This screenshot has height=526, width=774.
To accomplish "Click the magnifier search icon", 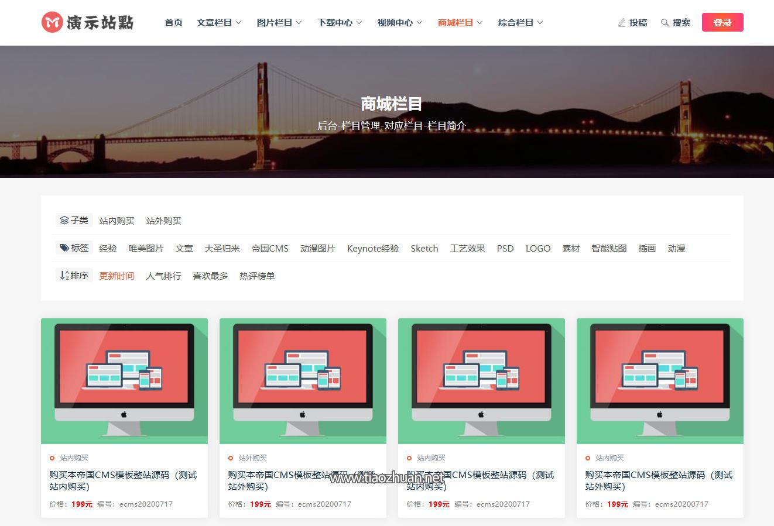I will pyautogui.click(x=665, y=23).
